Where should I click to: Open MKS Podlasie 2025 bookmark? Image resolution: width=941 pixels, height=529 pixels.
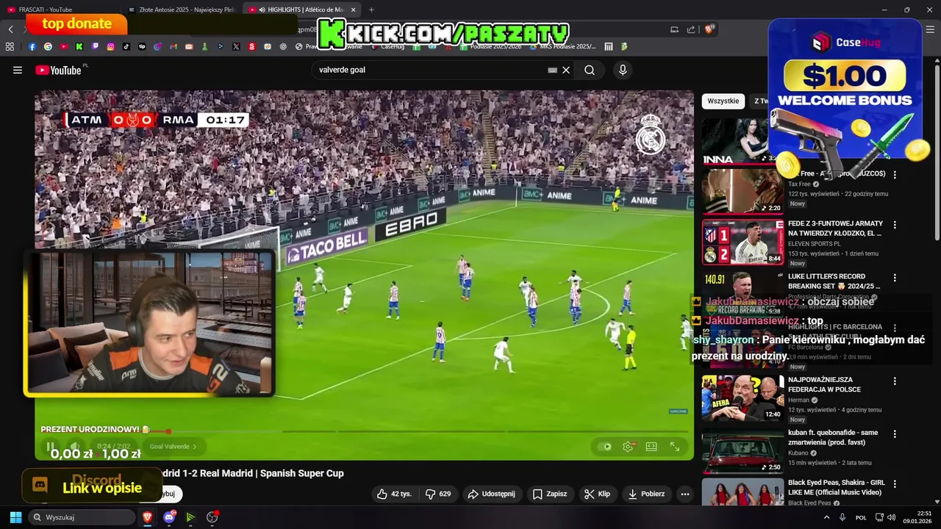(x=561, y=46)
